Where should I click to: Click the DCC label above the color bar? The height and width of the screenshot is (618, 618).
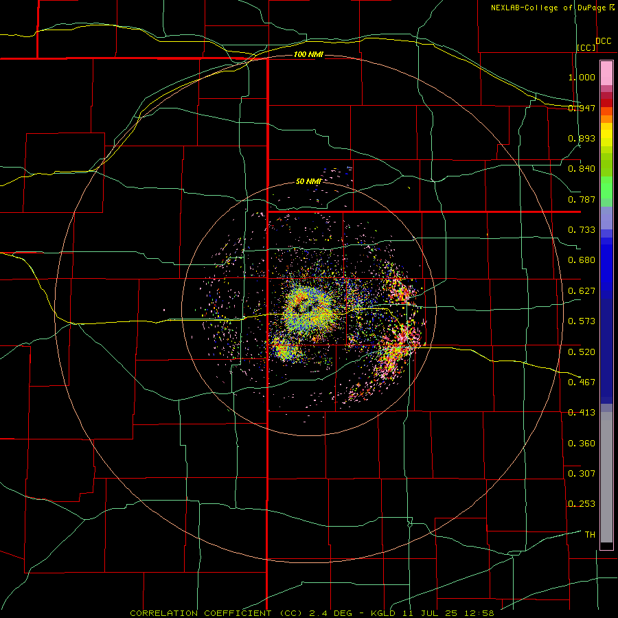[x=603, y=41]
